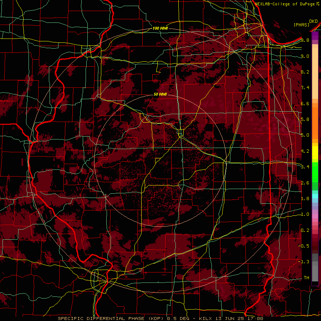Click the 100 NMI range ring label
Image resolution: width=321 pixels, height=321 pixels.
pos(160,28)
